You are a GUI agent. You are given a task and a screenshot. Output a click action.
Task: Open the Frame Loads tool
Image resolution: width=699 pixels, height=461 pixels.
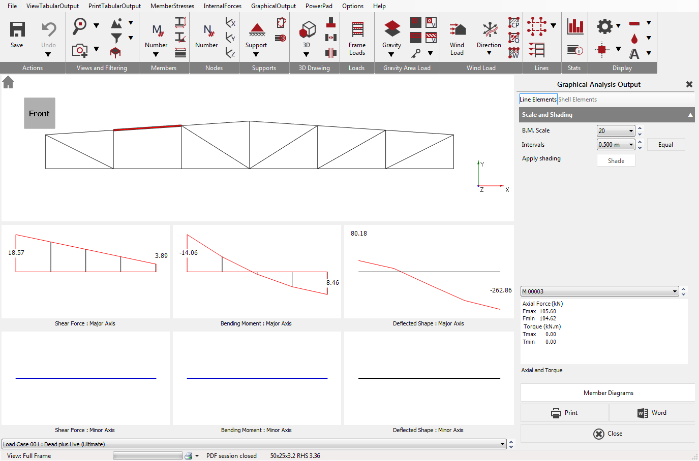coord(357,30)
